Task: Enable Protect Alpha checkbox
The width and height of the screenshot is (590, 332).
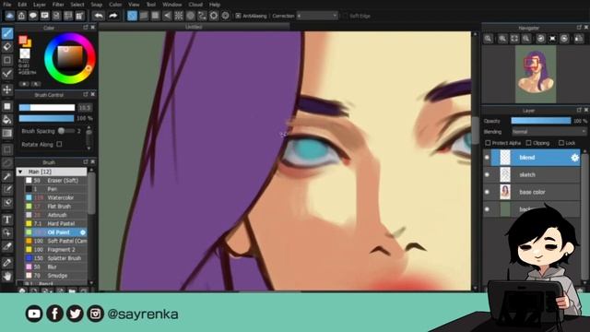Action: click(x=488, y=143)
